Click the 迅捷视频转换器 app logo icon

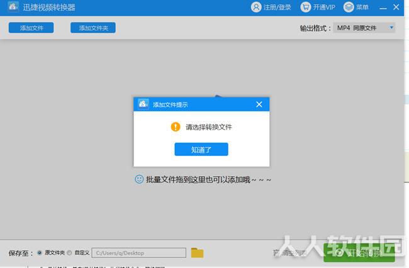(13, 6)
